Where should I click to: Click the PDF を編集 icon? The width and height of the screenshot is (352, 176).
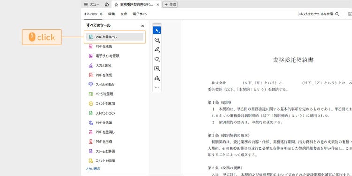[x=91, y=46]
